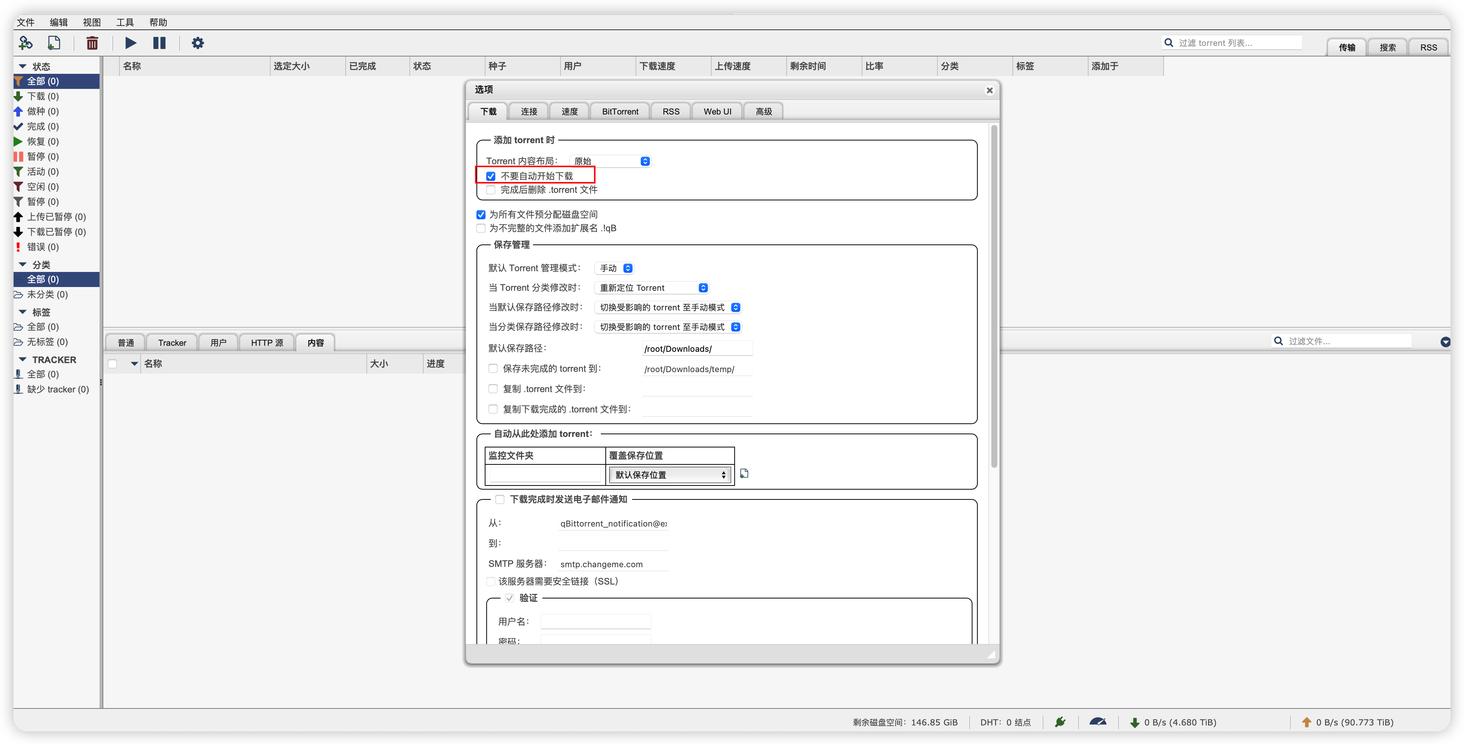Switch to BitTorrent options tab
Screen dimensions: 1464x745
pos(620,111)
